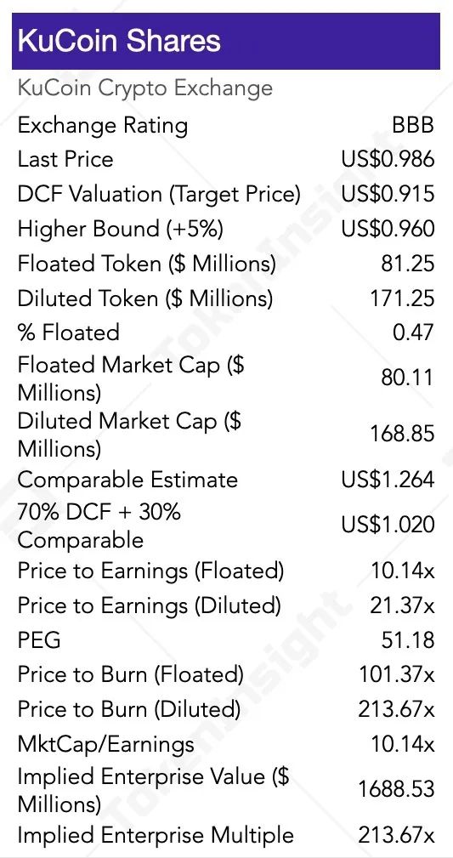Click the Implied Enterprise Value 1688.53 figure
Viewport: 453px width, 858px height.
coord(397,790)
